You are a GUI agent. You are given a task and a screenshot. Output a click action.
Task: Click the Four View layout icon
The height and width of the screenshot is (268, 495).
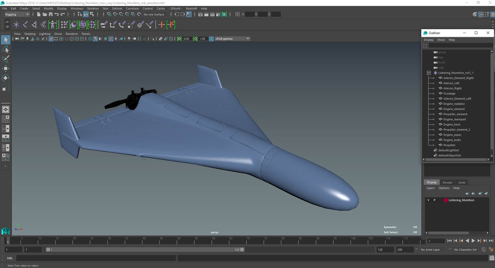pyautogui.click(x=6, y=119)
